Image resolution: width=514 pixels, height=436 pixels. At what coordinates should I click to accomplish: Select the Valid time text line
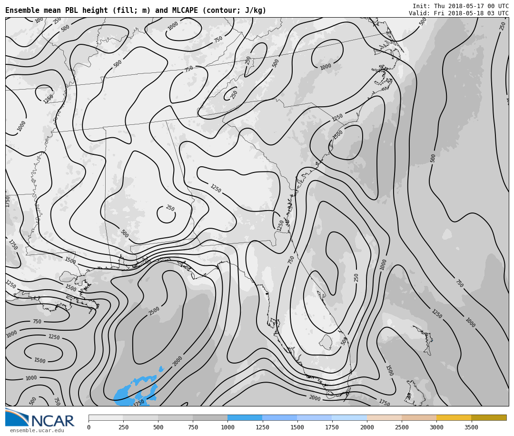459,13
